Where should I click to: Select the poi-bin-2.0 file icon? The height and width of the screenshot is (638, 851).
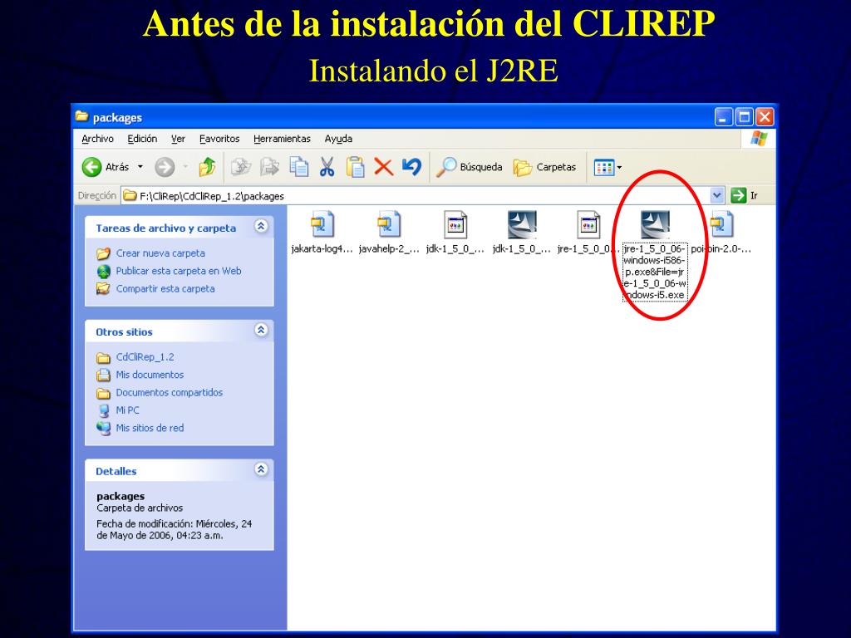pyautogui.click(x=721, y=224)
